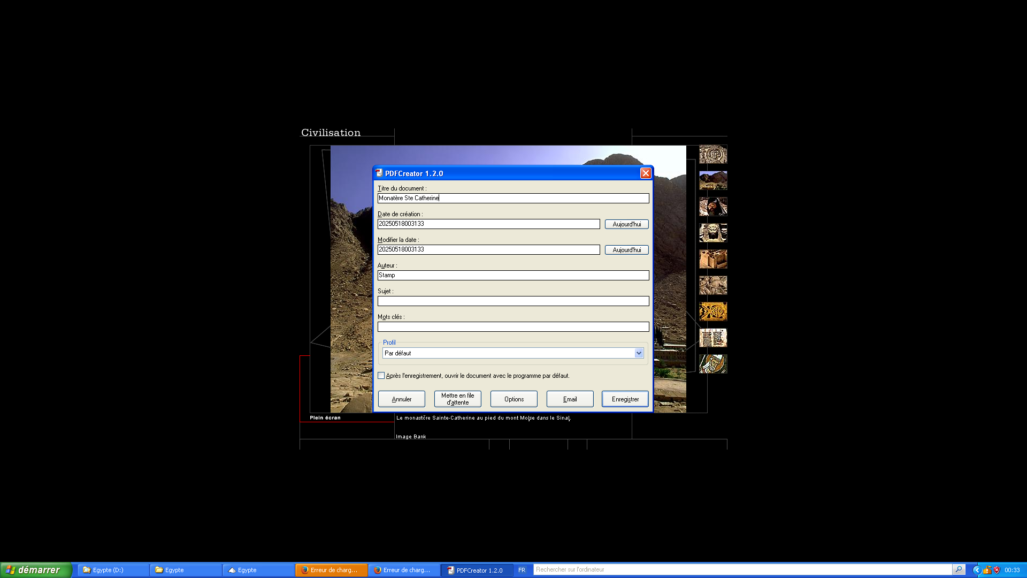Click the PDFCreator icon in dialog title bar
The image size is (1027, 578).
(x=379, y=173)
